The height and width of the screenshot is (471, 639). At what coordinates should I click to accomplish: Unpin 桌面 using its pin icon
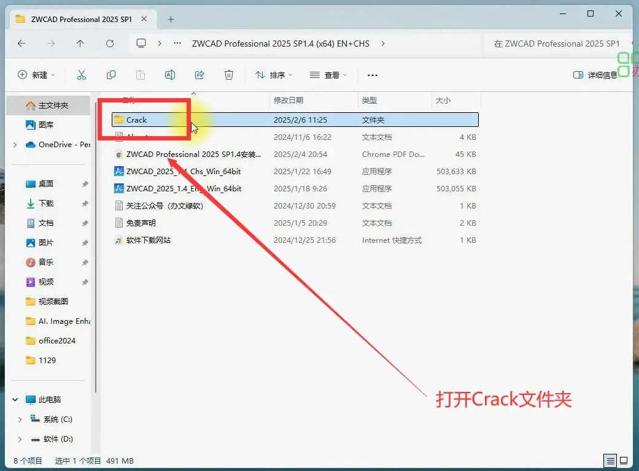point(85,184)
